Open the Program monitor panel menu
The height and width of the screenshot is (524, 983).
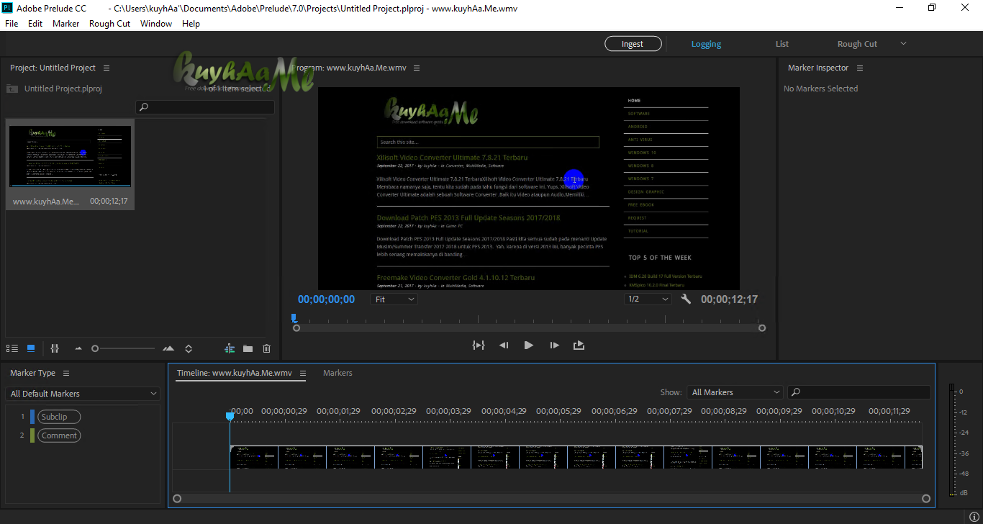coord(417,68)
